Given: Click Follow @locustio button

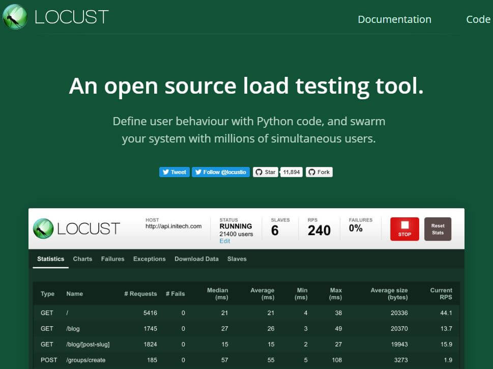Looking at the screenshot, I should (x=221, y=172).
